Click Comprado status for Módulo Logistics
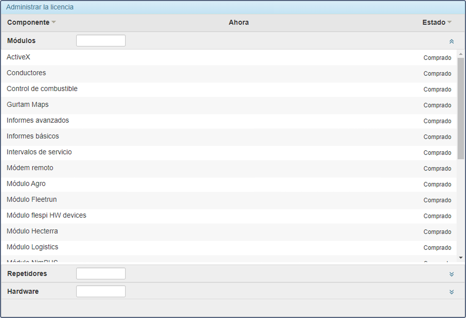 click(x=437, y=248)
